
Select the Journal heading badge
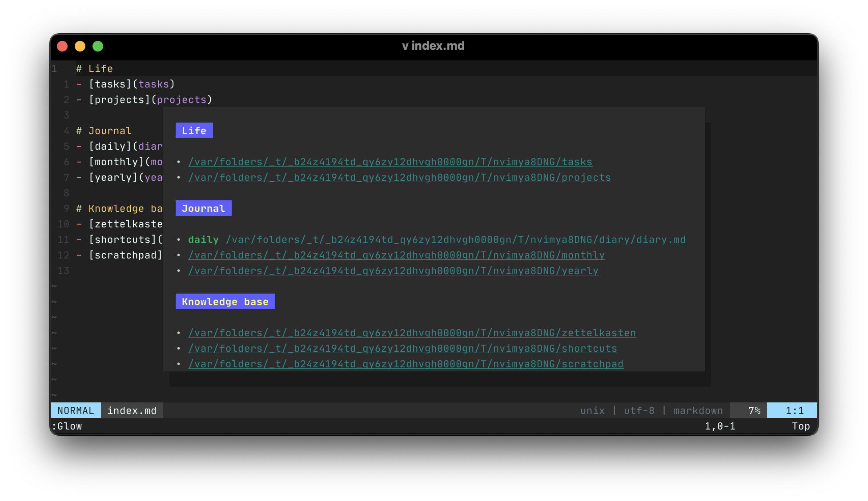pyautogui.click(x=203, y=208)
